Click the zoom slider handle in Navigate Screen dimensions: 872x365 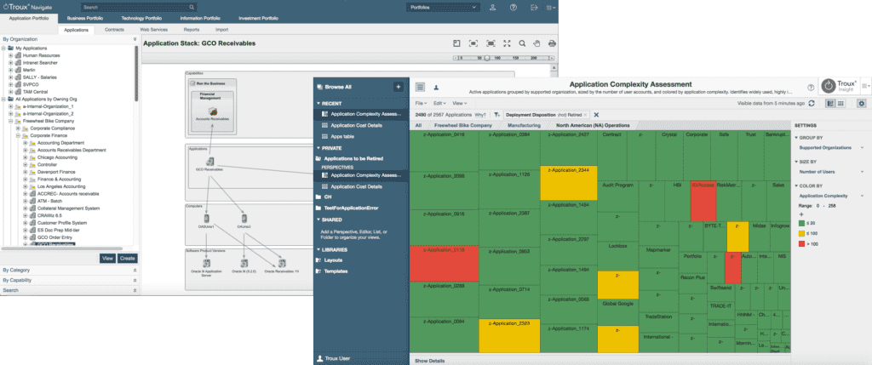[487, 58]
